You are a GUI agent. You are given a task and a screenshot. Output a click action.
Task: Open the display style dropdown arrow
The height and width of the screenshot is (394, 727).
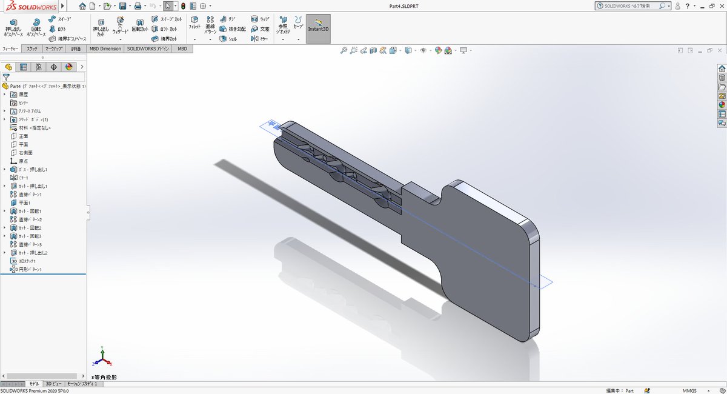[415, 50]
